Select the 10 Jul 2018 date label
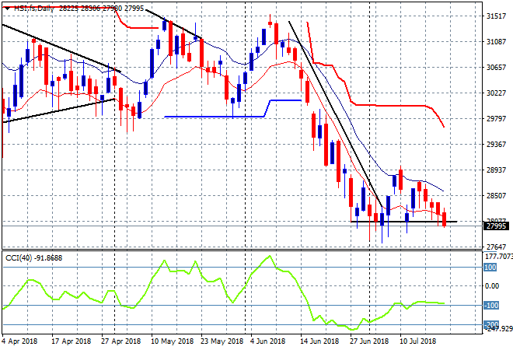 [x=417, y=341]
